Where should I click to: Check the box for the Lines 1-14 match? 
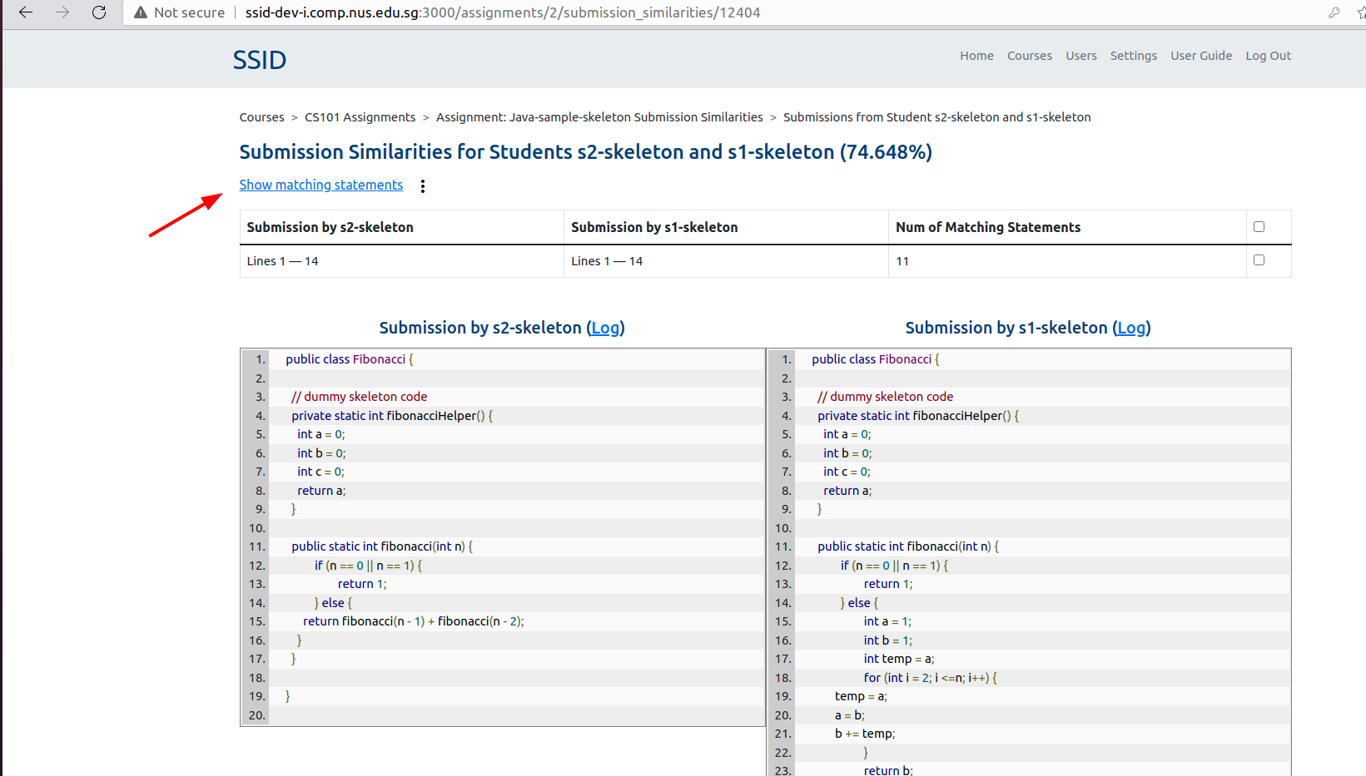1259,259
